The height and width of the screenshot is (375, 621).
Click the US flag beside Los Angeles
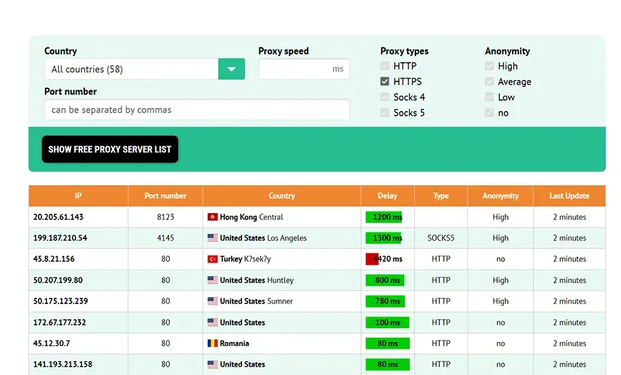pos(213,238)
